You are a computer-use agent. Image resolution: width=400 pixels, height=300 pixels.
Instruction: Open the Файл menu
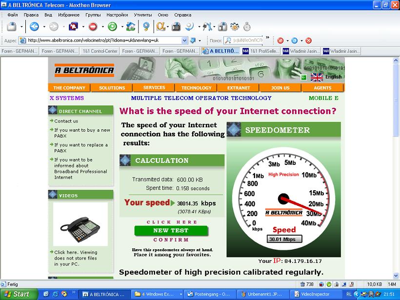(x=13, y=15)
